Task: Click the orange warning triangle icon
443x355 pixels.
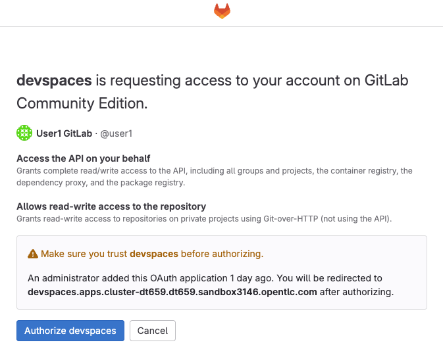Action: click(x=33, y=254)
